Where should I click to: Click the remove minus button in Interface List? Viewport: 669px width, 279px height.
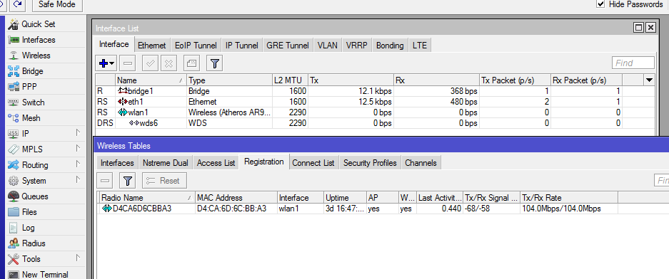127,64
